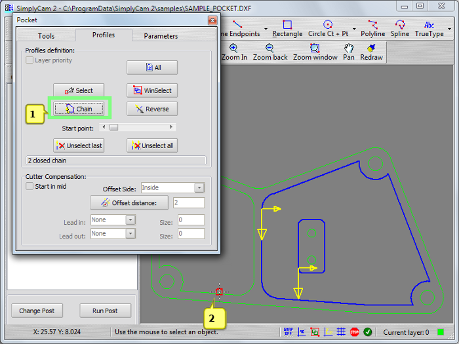Toggle the 90° ortho mode icon
The height and width of the screenshot is (344, 459).
point(302,332)
